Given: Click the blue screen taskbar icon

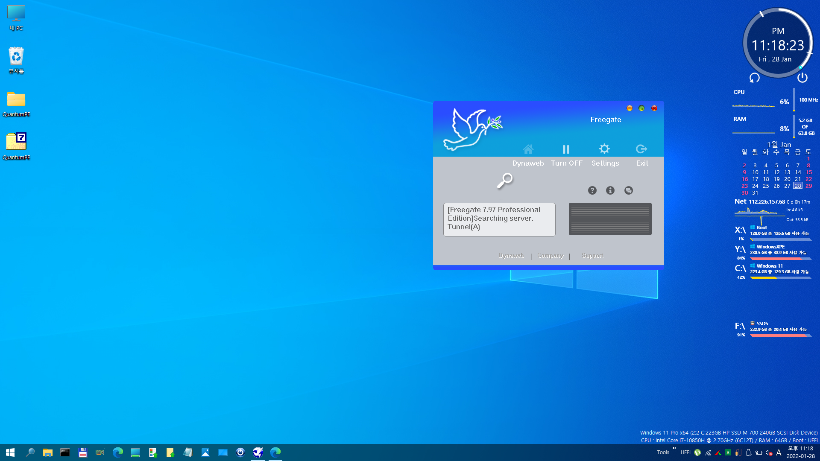Looking at the screenshot, I should 223,452.
